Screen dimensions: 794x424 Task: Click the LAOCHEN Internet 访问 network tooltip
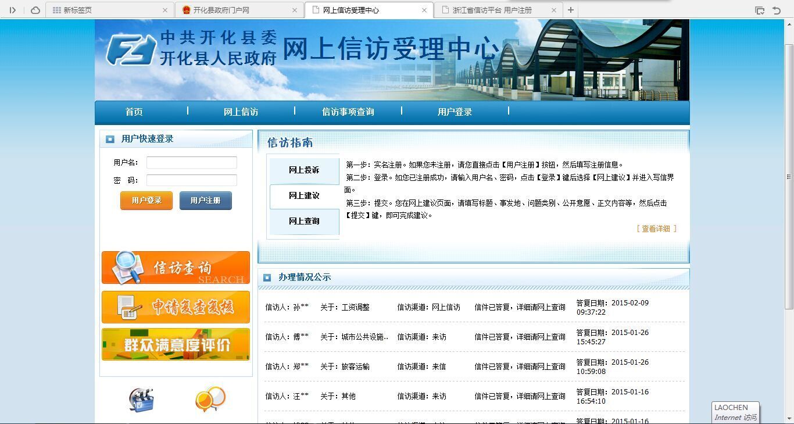click(736, 412)
